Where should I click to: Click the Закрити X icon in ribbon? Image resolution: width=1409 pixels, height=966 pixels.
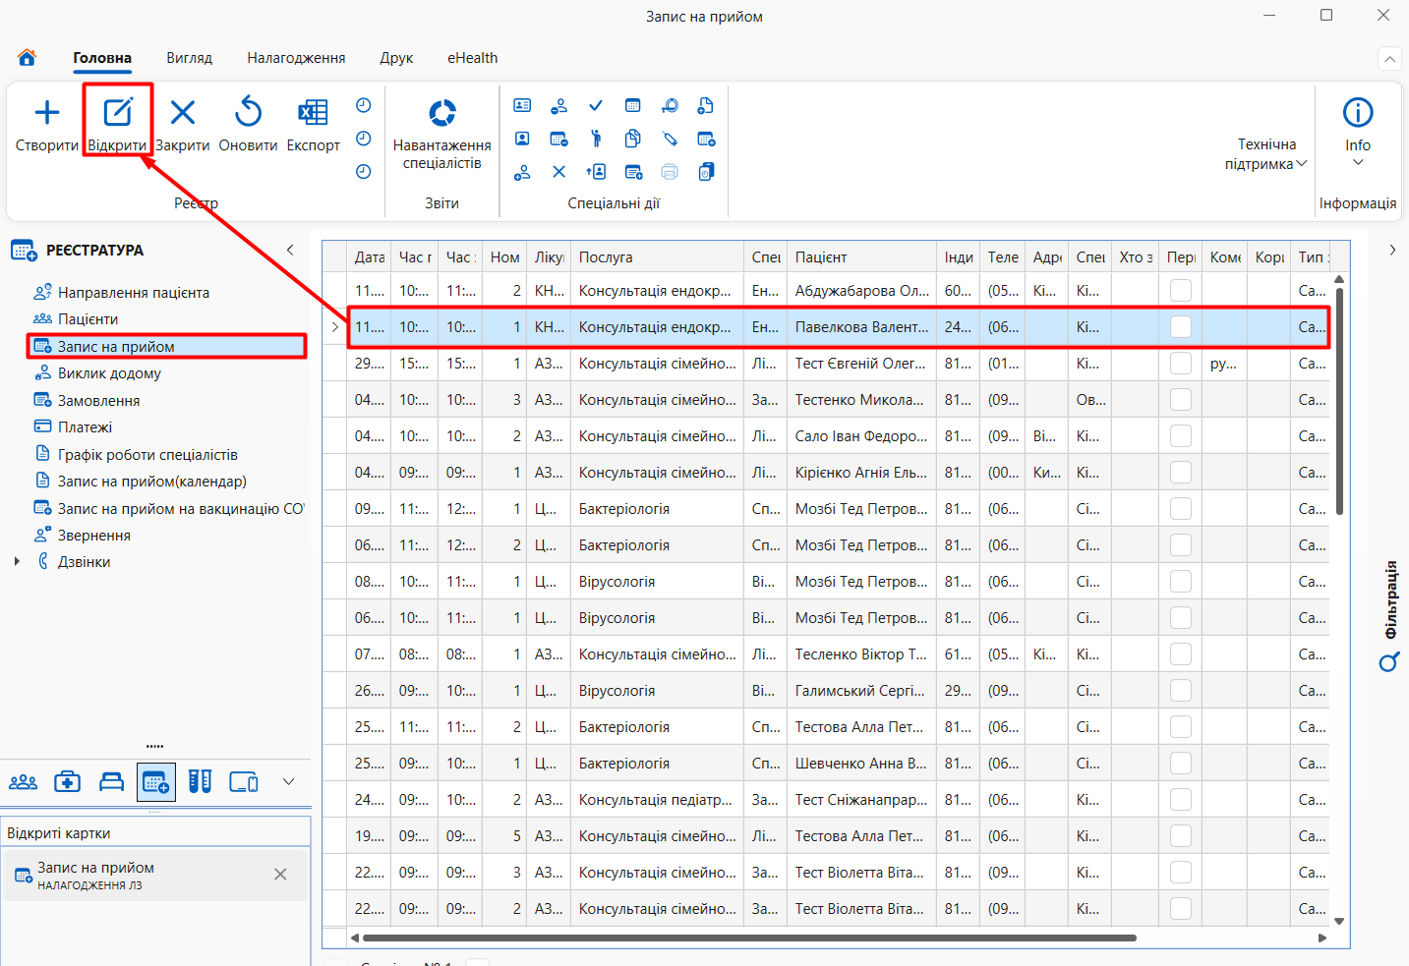[183, 113]
